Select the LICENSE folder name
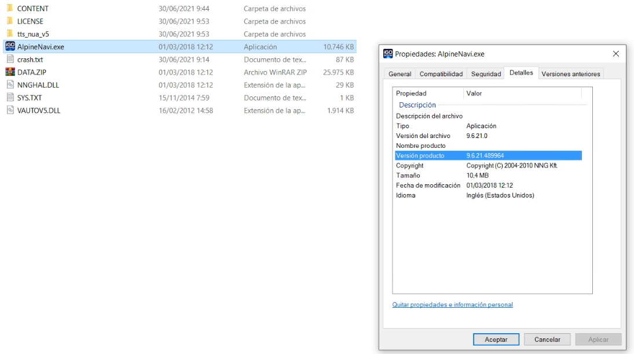Image resolution: width=634 pixels, height=354 pixels. tap(30, 21)
